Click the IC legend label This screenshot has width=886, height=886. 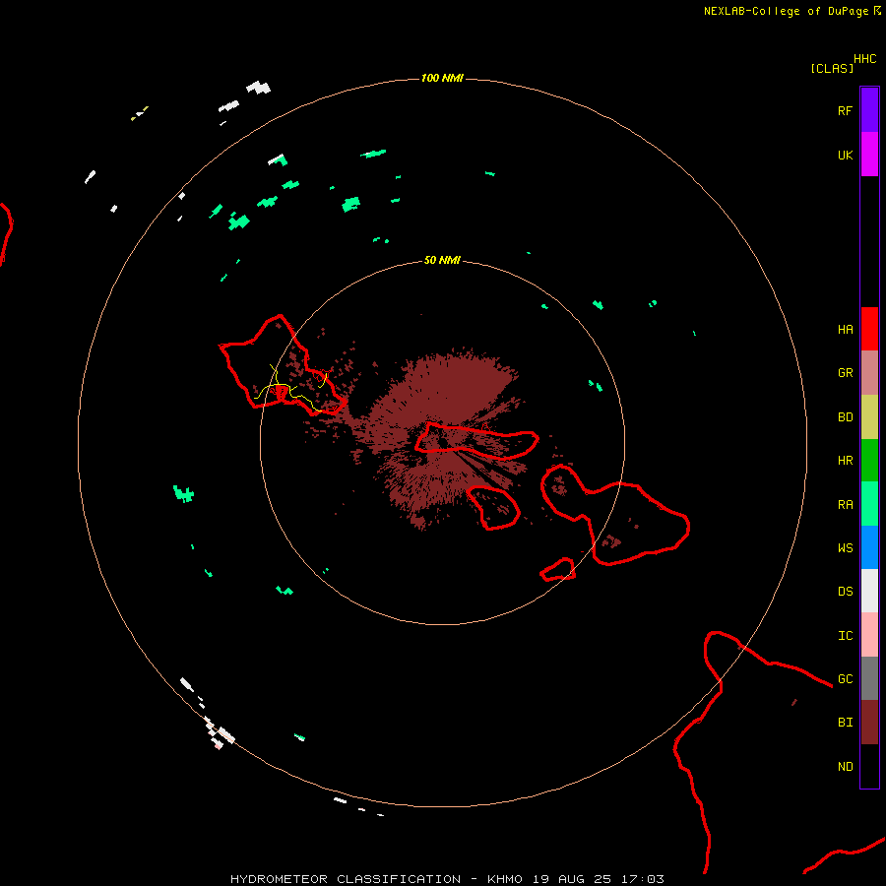point(845,636)
